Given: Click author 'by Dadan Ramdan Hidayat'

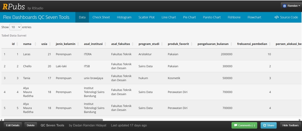Looking at the screenshot, I should click(88, 125).
